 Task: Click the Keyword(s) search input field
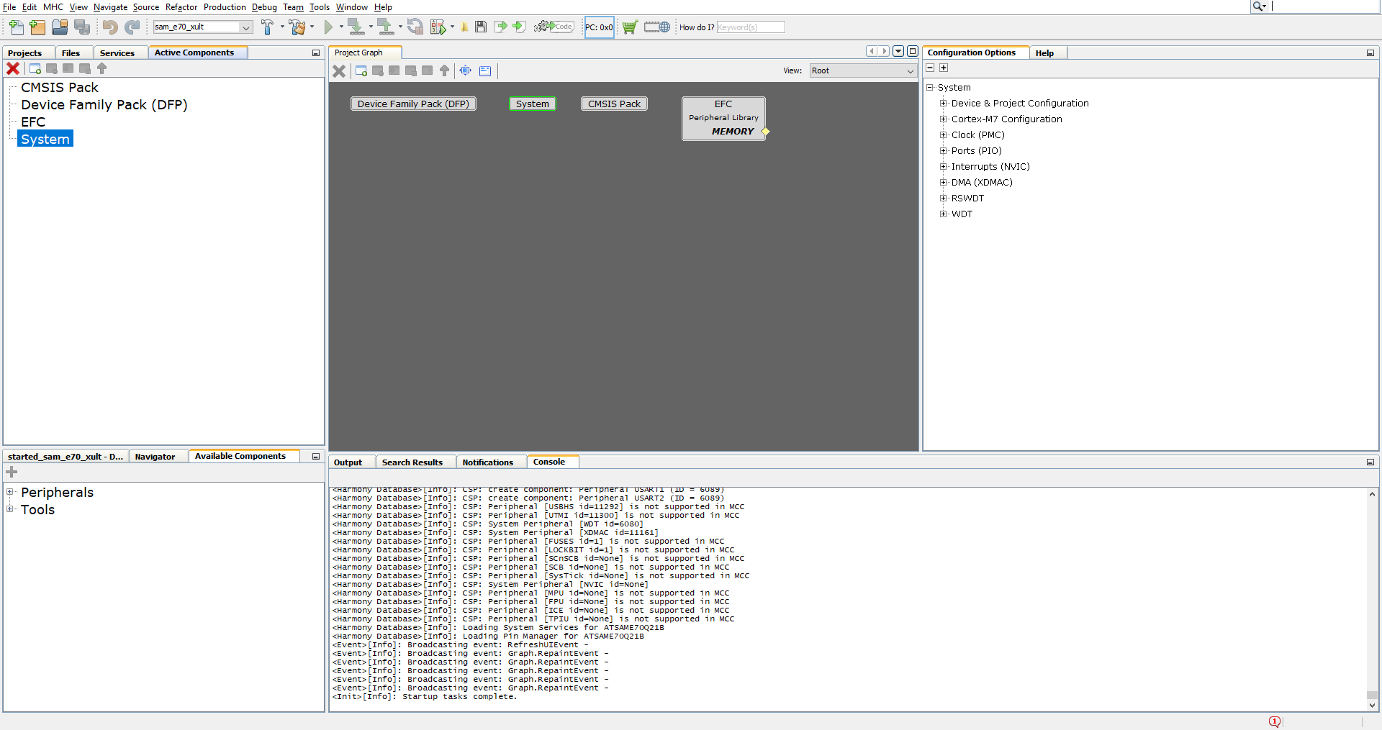(x=750, y=27)
